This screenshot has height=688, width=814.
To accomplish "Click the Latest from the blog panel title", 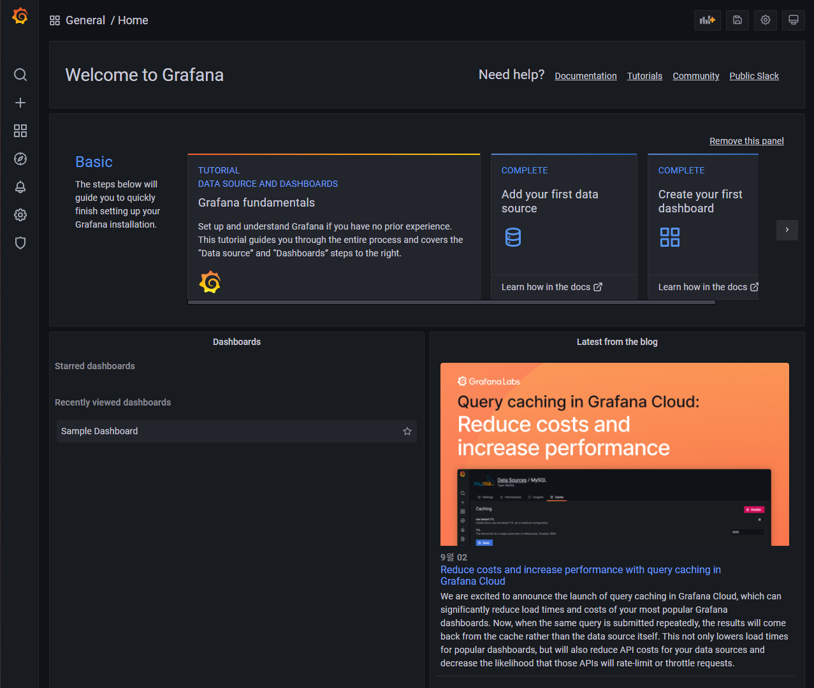I will (x=617, y=342).
